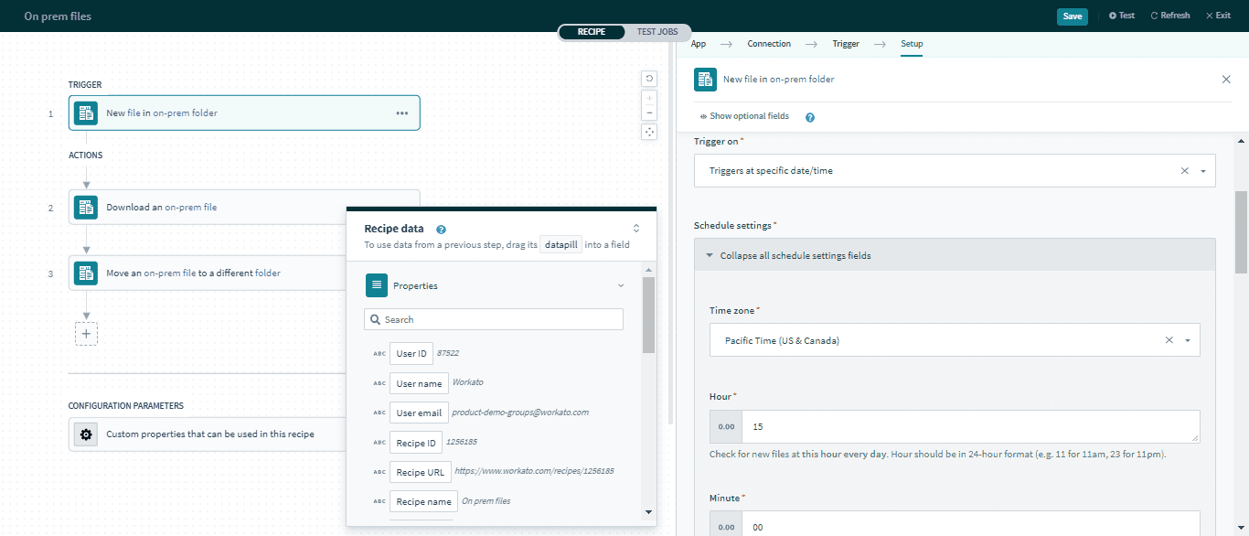The image size is (1249, 536).
Task: Click the canvas zoom out minus button
Action: [x=649, y=113]
